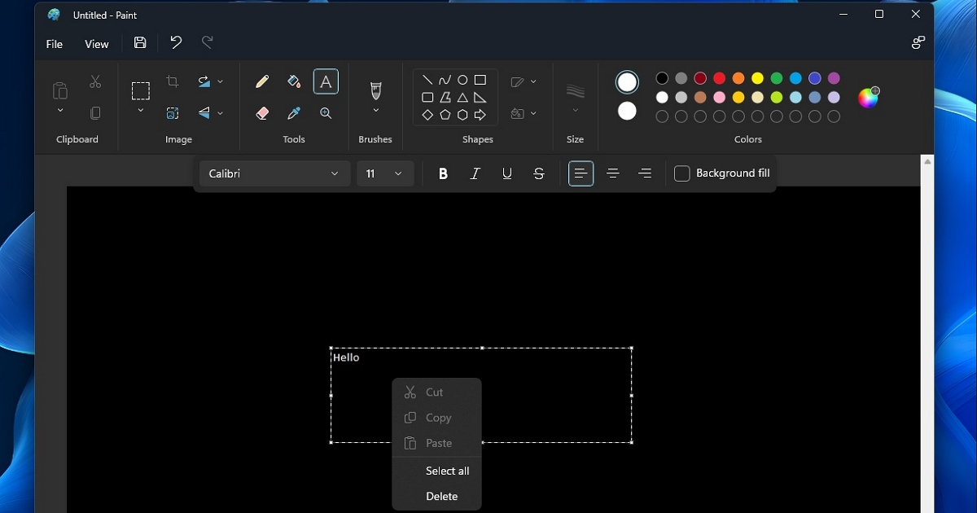
Task: Click Delete in the context menu
Action: [441, 496]
